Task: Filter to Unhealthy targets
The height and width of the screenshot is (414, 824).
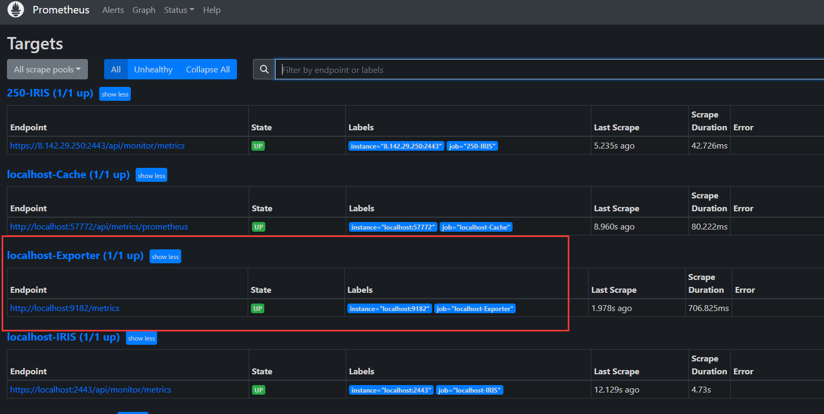Action: (153, 69)
